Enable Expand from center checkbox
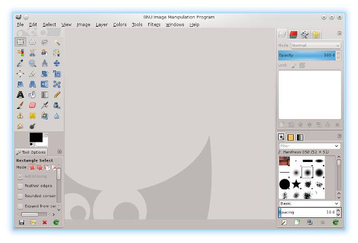Viewport: 358px width, 243px height. pyautogui.click(x=20, y=206)
